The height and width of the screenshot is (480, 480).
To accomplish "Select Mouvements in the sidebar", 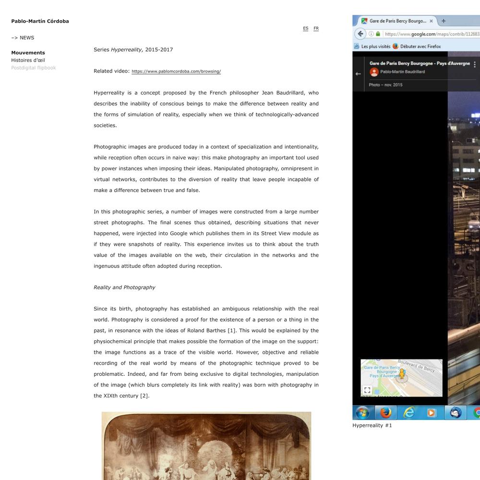I will [28, 53].
